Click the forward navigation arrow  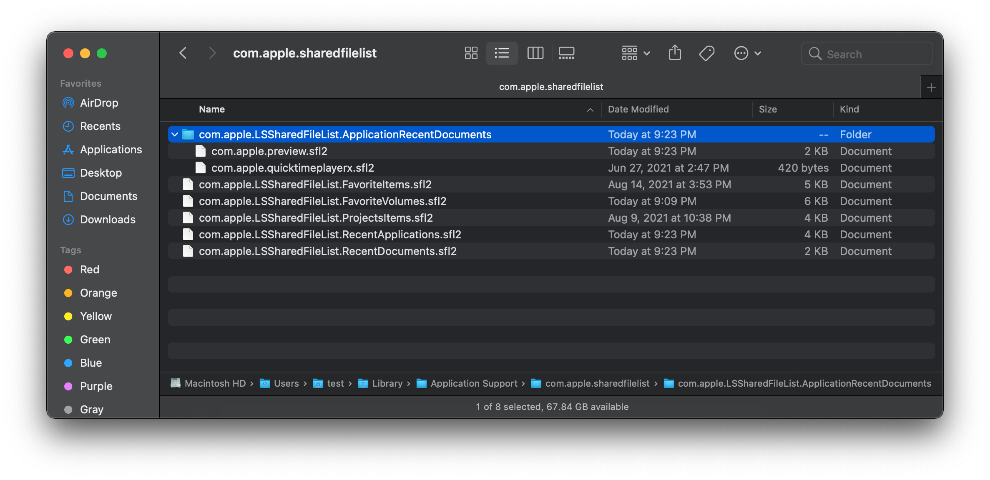point(212,53)
